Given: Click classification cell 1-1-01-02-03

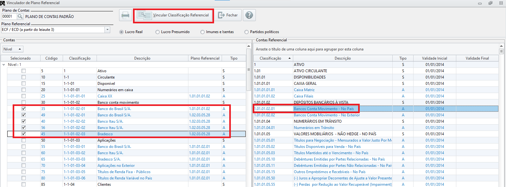Looking at the screenshot, I should 79,134.
